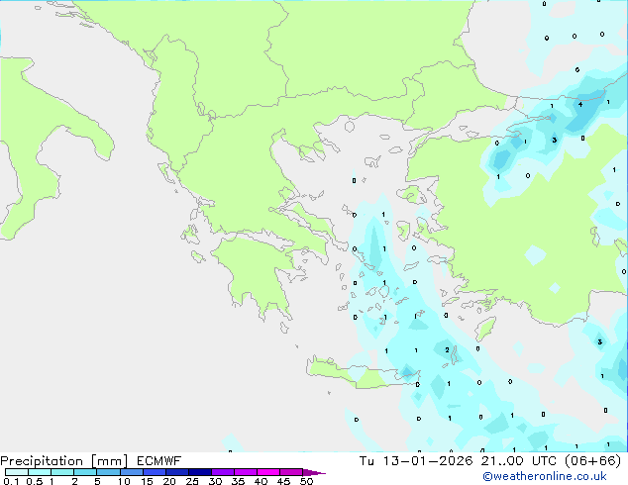
Task: Click purple swatch between 30 and 35
Action: tap(223, 472)
